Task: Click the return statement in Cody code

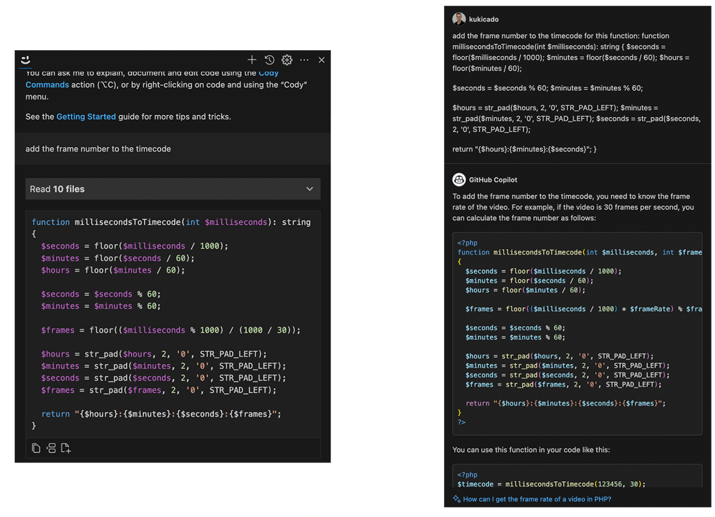Action: tap(161, 414)
